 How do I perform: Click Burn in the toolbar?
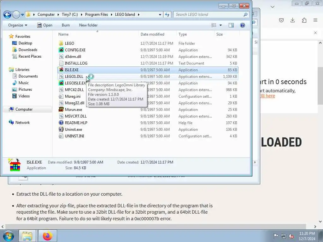point(66,25)
